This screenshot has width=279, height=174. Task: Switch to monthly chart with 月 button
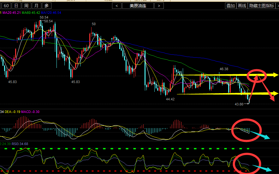click(x=37, y=6)
